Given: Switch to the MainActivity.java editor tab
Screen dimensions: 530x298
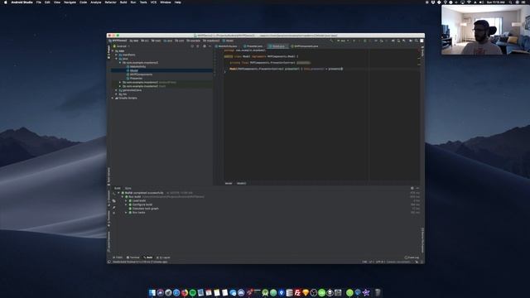Looking at the screenshot, I should [226, 46].
